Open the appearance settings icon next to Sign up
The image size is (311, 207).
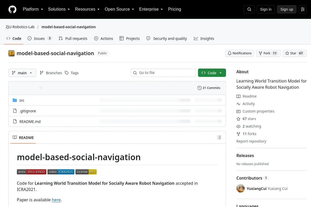(x=303, y=9)
